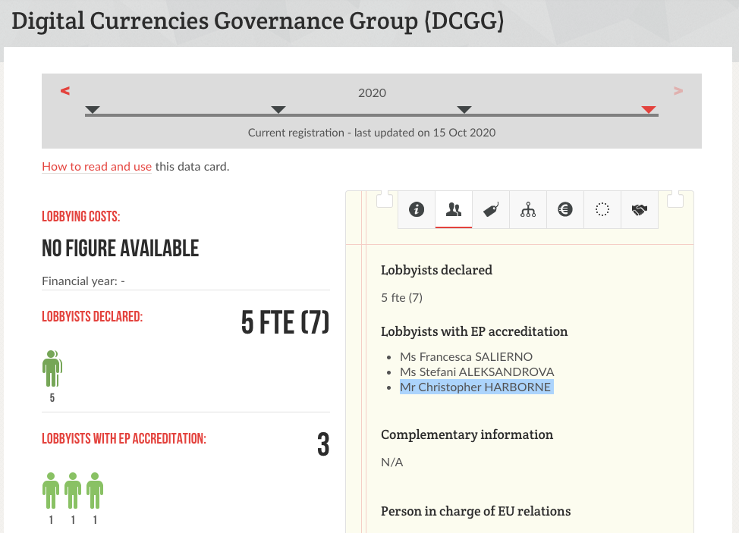Screen dimensions: 739x533
Task: Go to next year with right arrow
Action: 678,90
